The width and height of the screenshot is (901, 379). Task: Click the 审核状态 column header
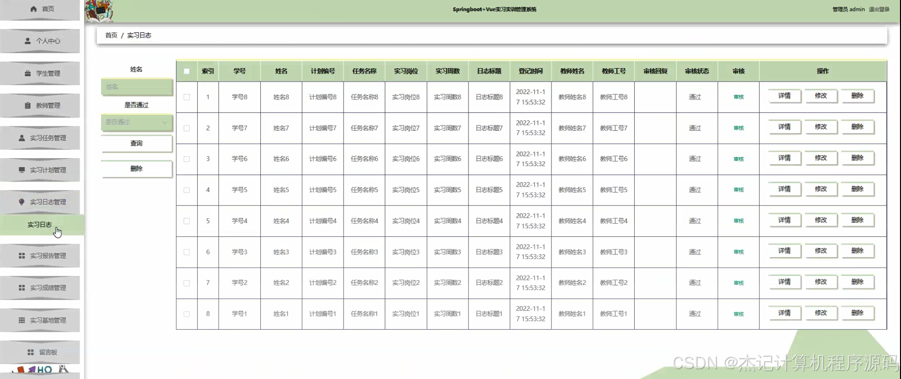click(x=697, y=71)
